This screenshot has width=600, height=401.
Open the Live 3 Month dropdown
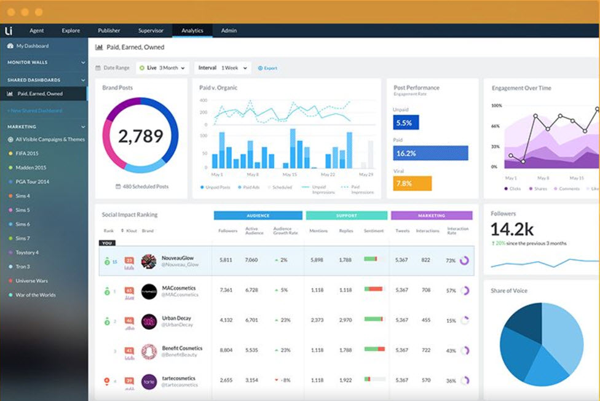[162, 68]
